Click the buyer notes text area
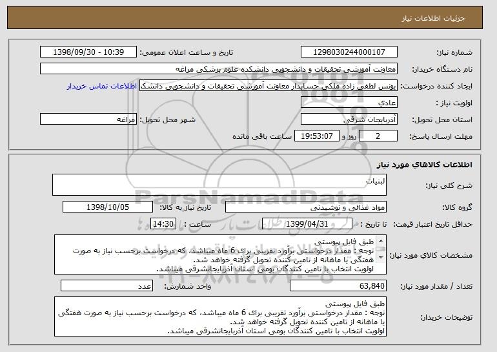 220,316
